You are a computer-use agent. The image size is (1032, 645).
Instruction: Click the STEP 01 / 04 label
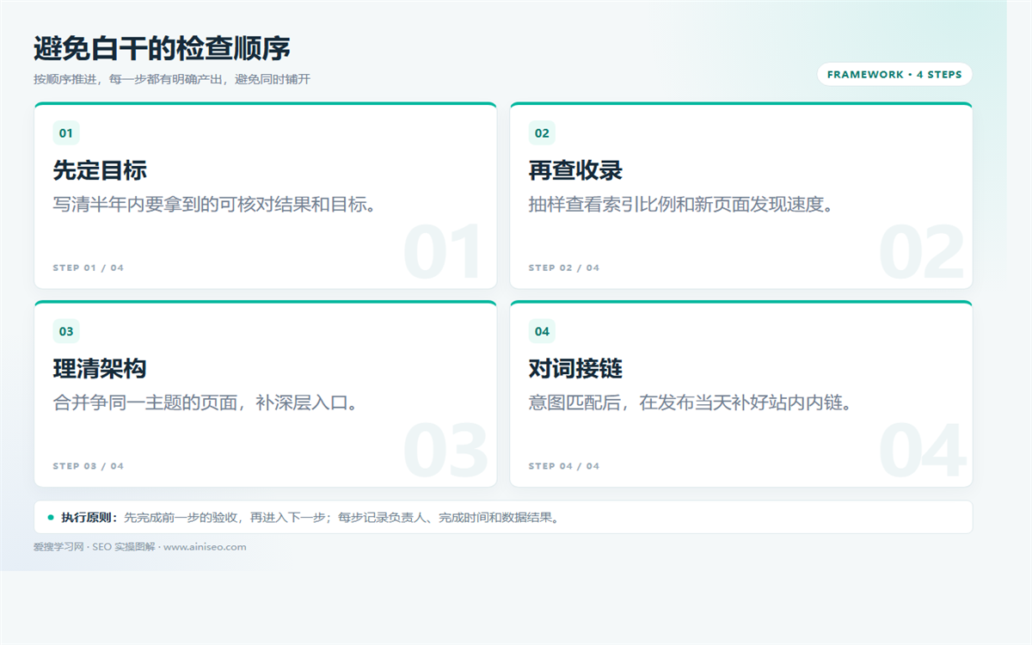(89, 268)
